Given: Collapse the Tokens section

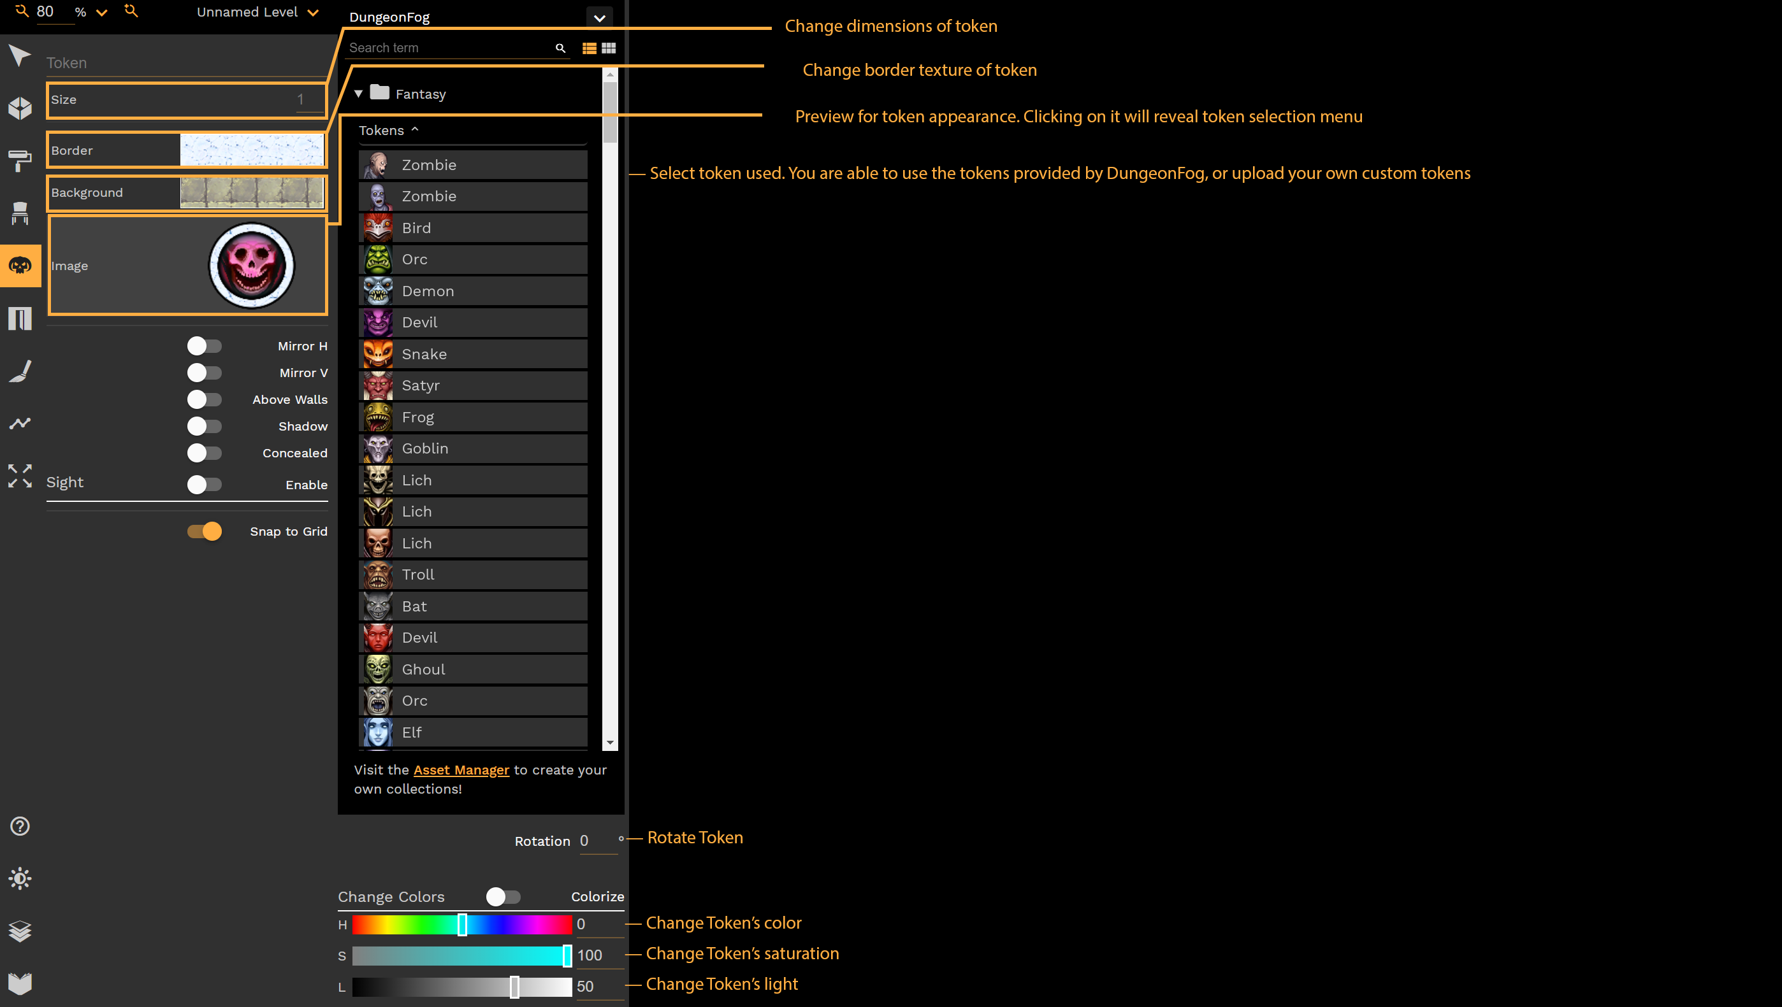Looking at the screenshot, I should (x=415, y=129).
